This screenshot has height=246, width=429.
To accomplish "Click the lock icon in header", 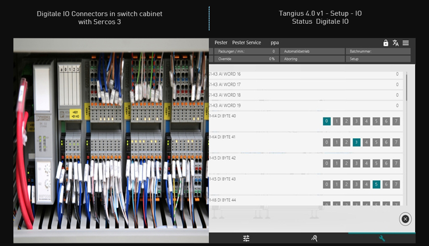I will point(386,43).
